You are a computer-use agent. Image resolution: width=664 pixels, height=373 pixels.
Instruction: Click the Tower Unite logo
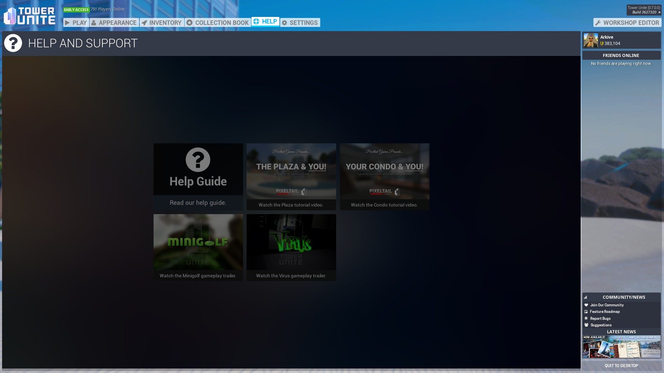pos(29,16)
